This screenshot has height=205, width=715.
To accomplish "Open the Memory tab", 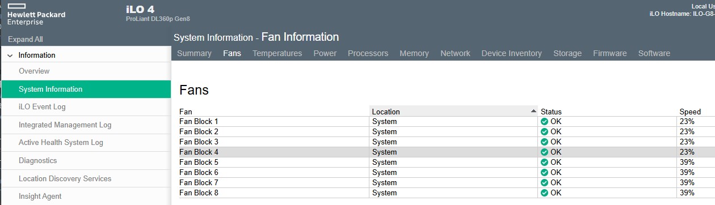I will click(414, 53).
